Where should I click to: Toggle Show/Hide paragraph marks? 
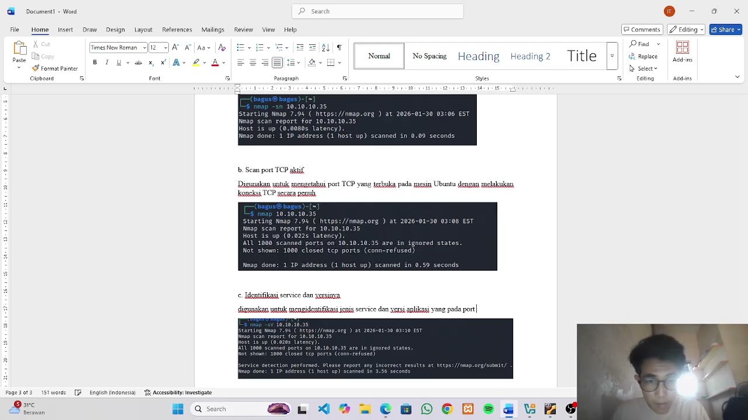339,47
